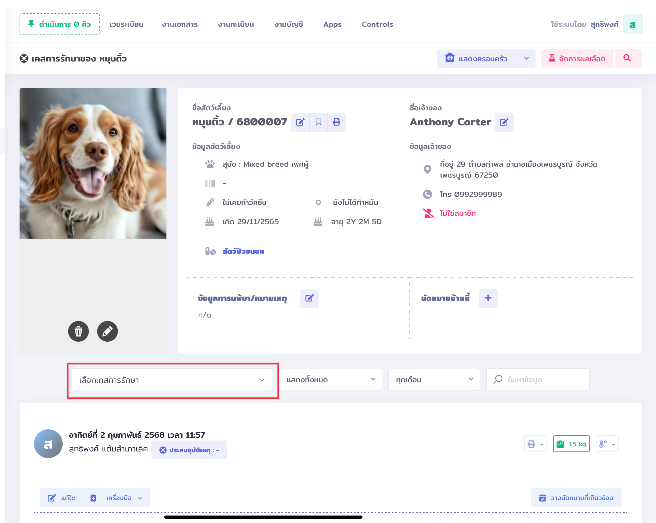Open the 'ทุกเดือน' month dropdown
The height and width of the screenshot is (523, 656).
(x=434, y=380)
